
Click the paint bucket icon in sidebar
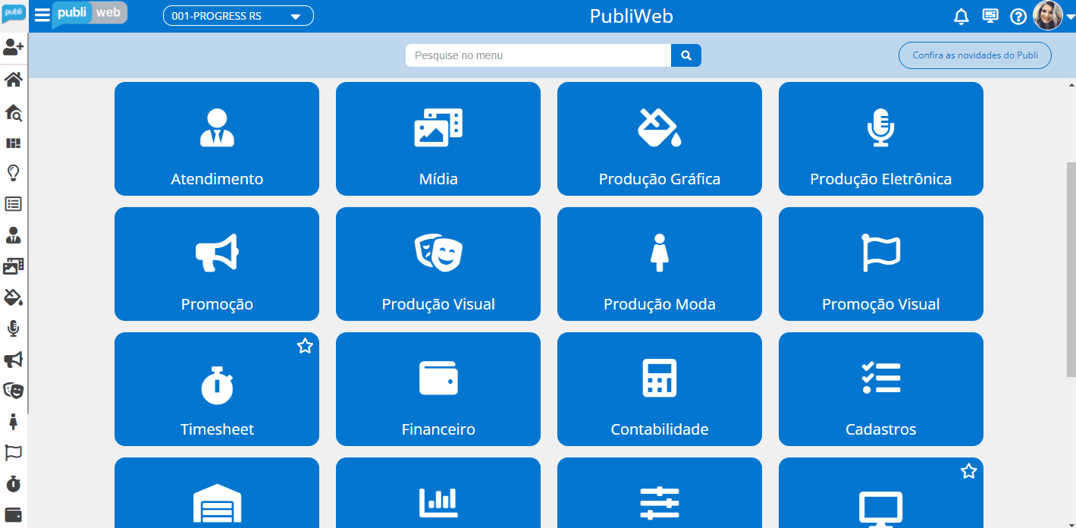13,297
